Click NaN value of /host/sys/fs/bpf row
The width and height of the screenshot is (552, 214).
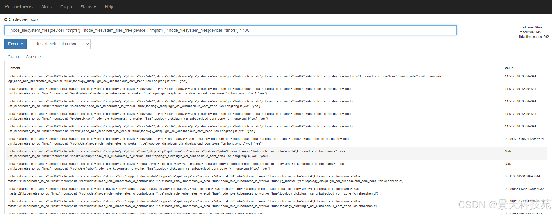pos(508,151)
